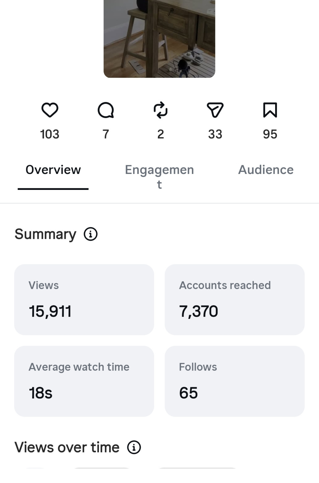The image size is (319, 483).
Task: Tap the Views over time heading
Action: pyautogui.click(x=67, y=447)
